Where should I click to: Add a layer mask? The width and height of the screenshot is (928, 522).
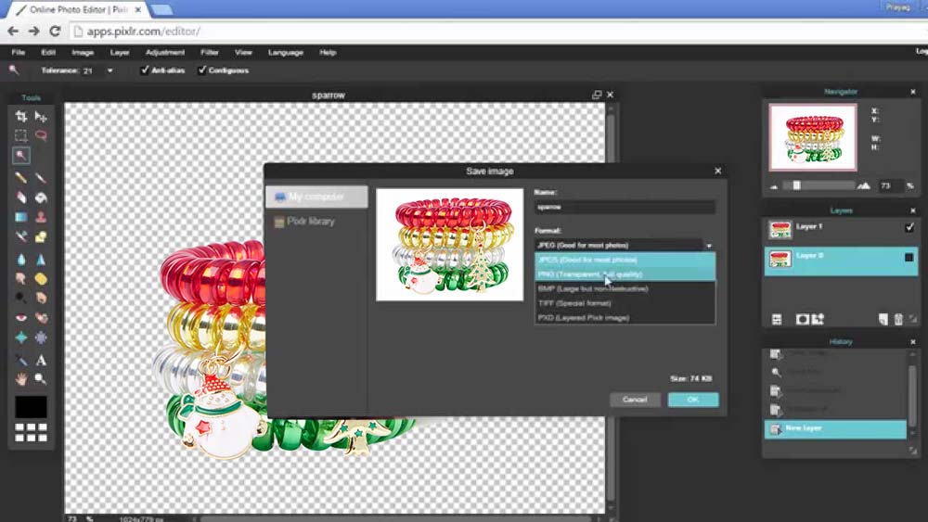click(x=802, y=319)
